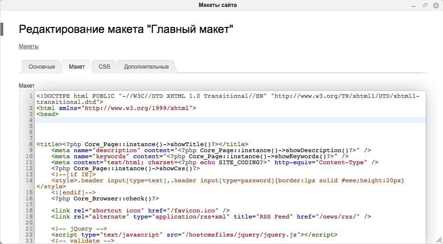Minimize the Макеты сайта window
This screenshot has width=443, height=244.
tap(414, 6)
